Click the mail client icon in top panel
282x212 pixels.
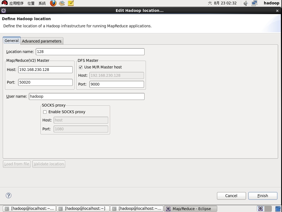tap(62, 3)
